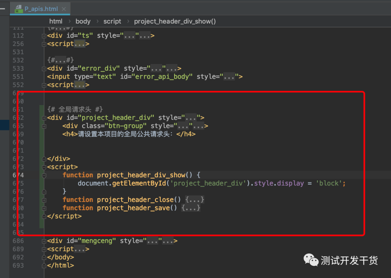Click closing brace on line 676
Image resolution: width=391 pixels, height=278 pixels.
pos(64,191)
